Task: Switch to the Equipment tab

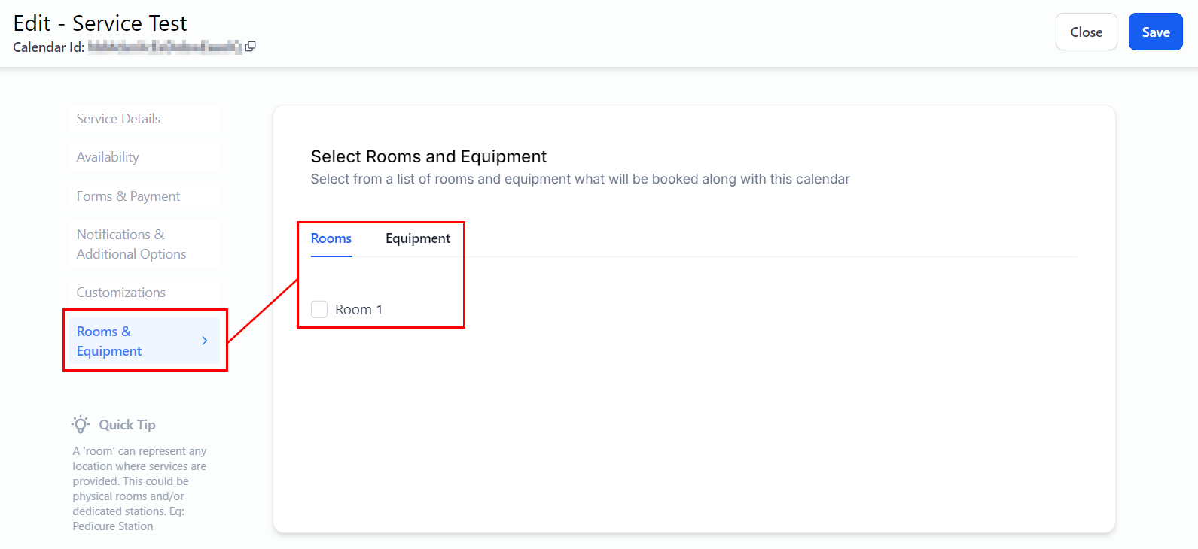Action: pos(418,238)
